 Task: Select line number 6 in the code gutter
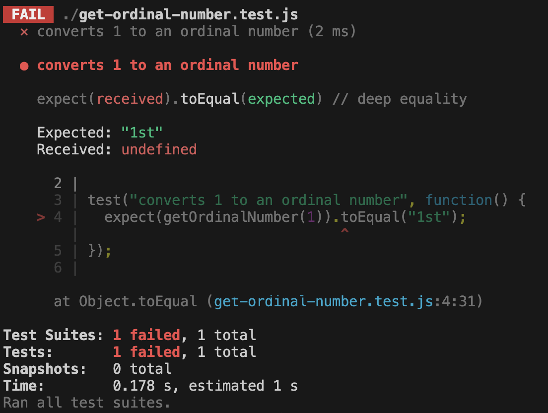pyautogui.click(x=58, y=268)
